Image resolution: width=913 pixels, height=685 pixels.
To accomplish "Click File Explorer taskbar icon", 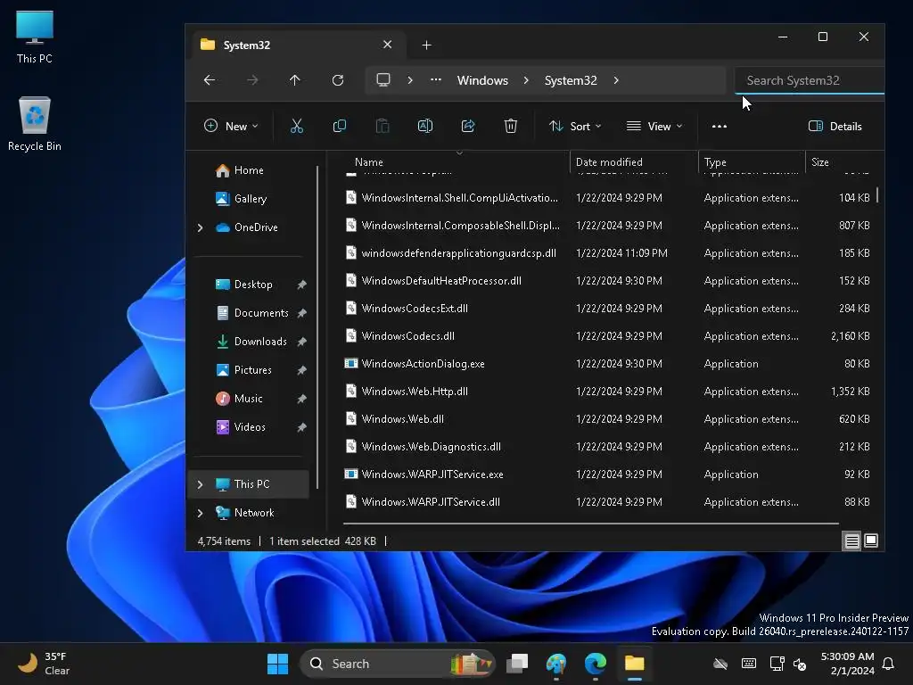I will click(x=634, y=664).
